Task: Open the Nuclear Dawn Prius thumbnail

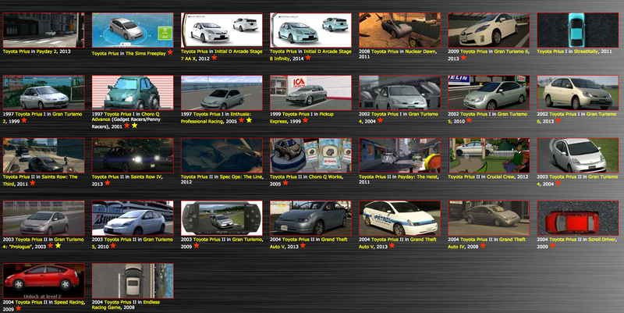Action: 400,30
